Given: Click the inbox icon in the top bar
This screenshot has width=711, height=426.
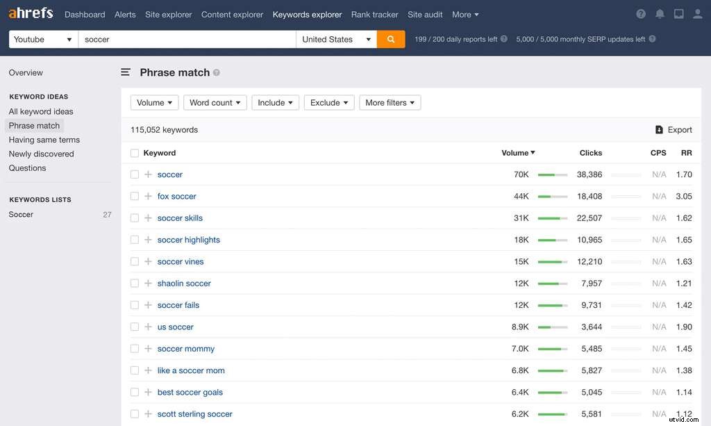Looking at the screenshot, I should point(678,13).
